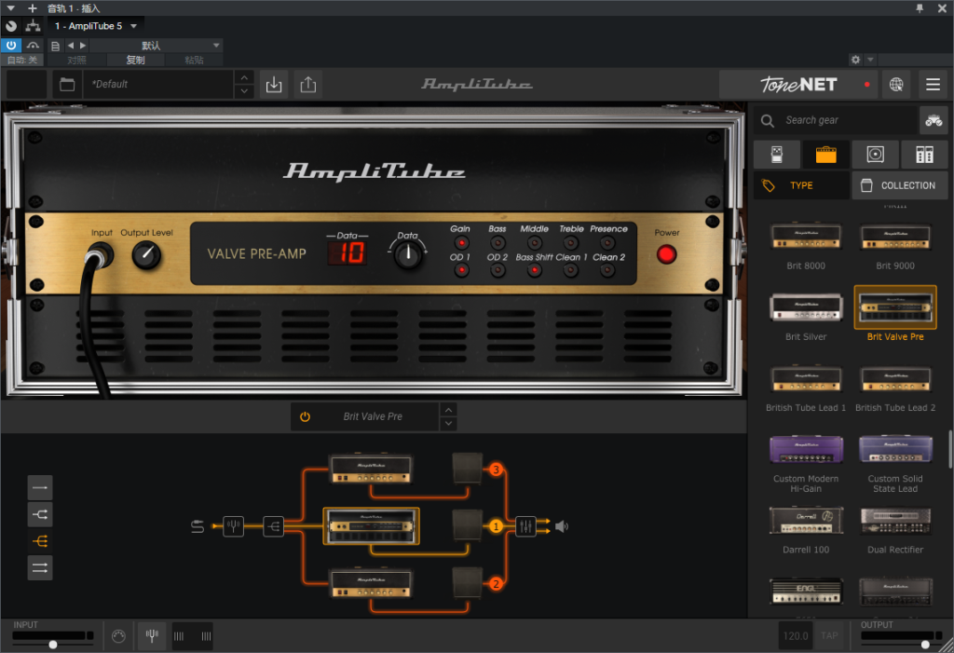This screenshot has height=653, width=954.
Task: Open the mixer block in signal chain
Action: pyautogui.click(x=525, y=525)
